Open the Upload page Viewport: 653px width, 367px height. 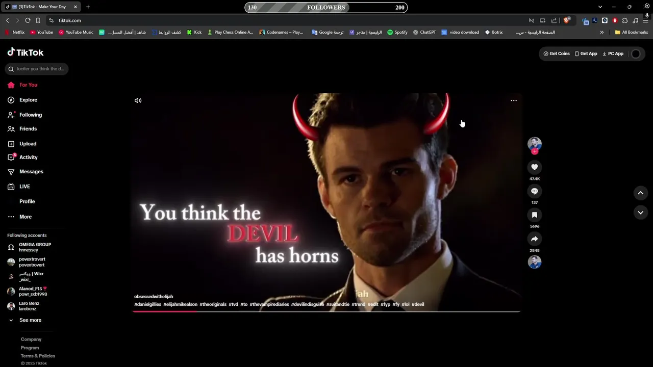[x=22, y=144]
